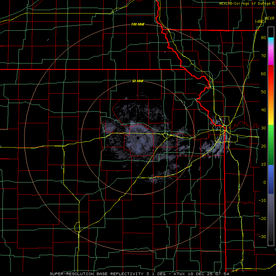Click the NEXLAB-College of DuPage credit text
Image resolution: width=276 pixels, height=276 pixels.
tap(247, 3)
